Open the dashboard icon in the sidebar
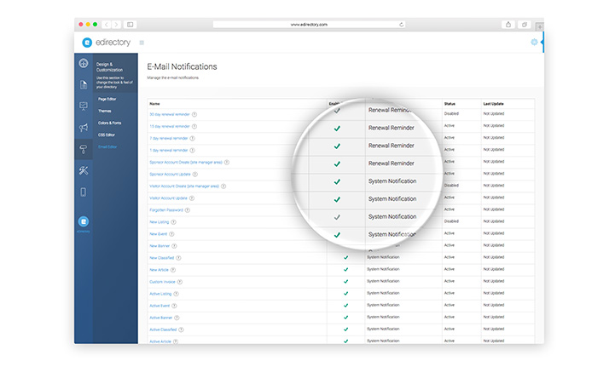The width and height of the screenshot is (615, 384). 83,63
